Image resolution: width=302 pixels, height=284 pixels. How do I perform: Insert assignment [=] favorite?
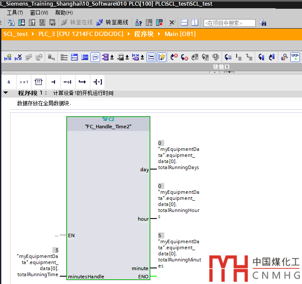[97, 82]
